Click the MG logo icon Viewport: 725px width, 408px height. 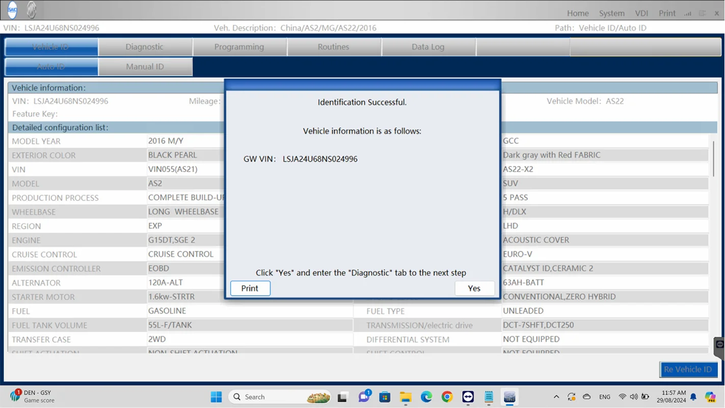pos(32,10)
